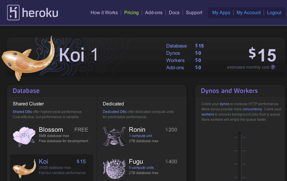This screenshot has height=181, width=287.
Task: Follow the Dedicated DBs link
Action: coord(115,111)
